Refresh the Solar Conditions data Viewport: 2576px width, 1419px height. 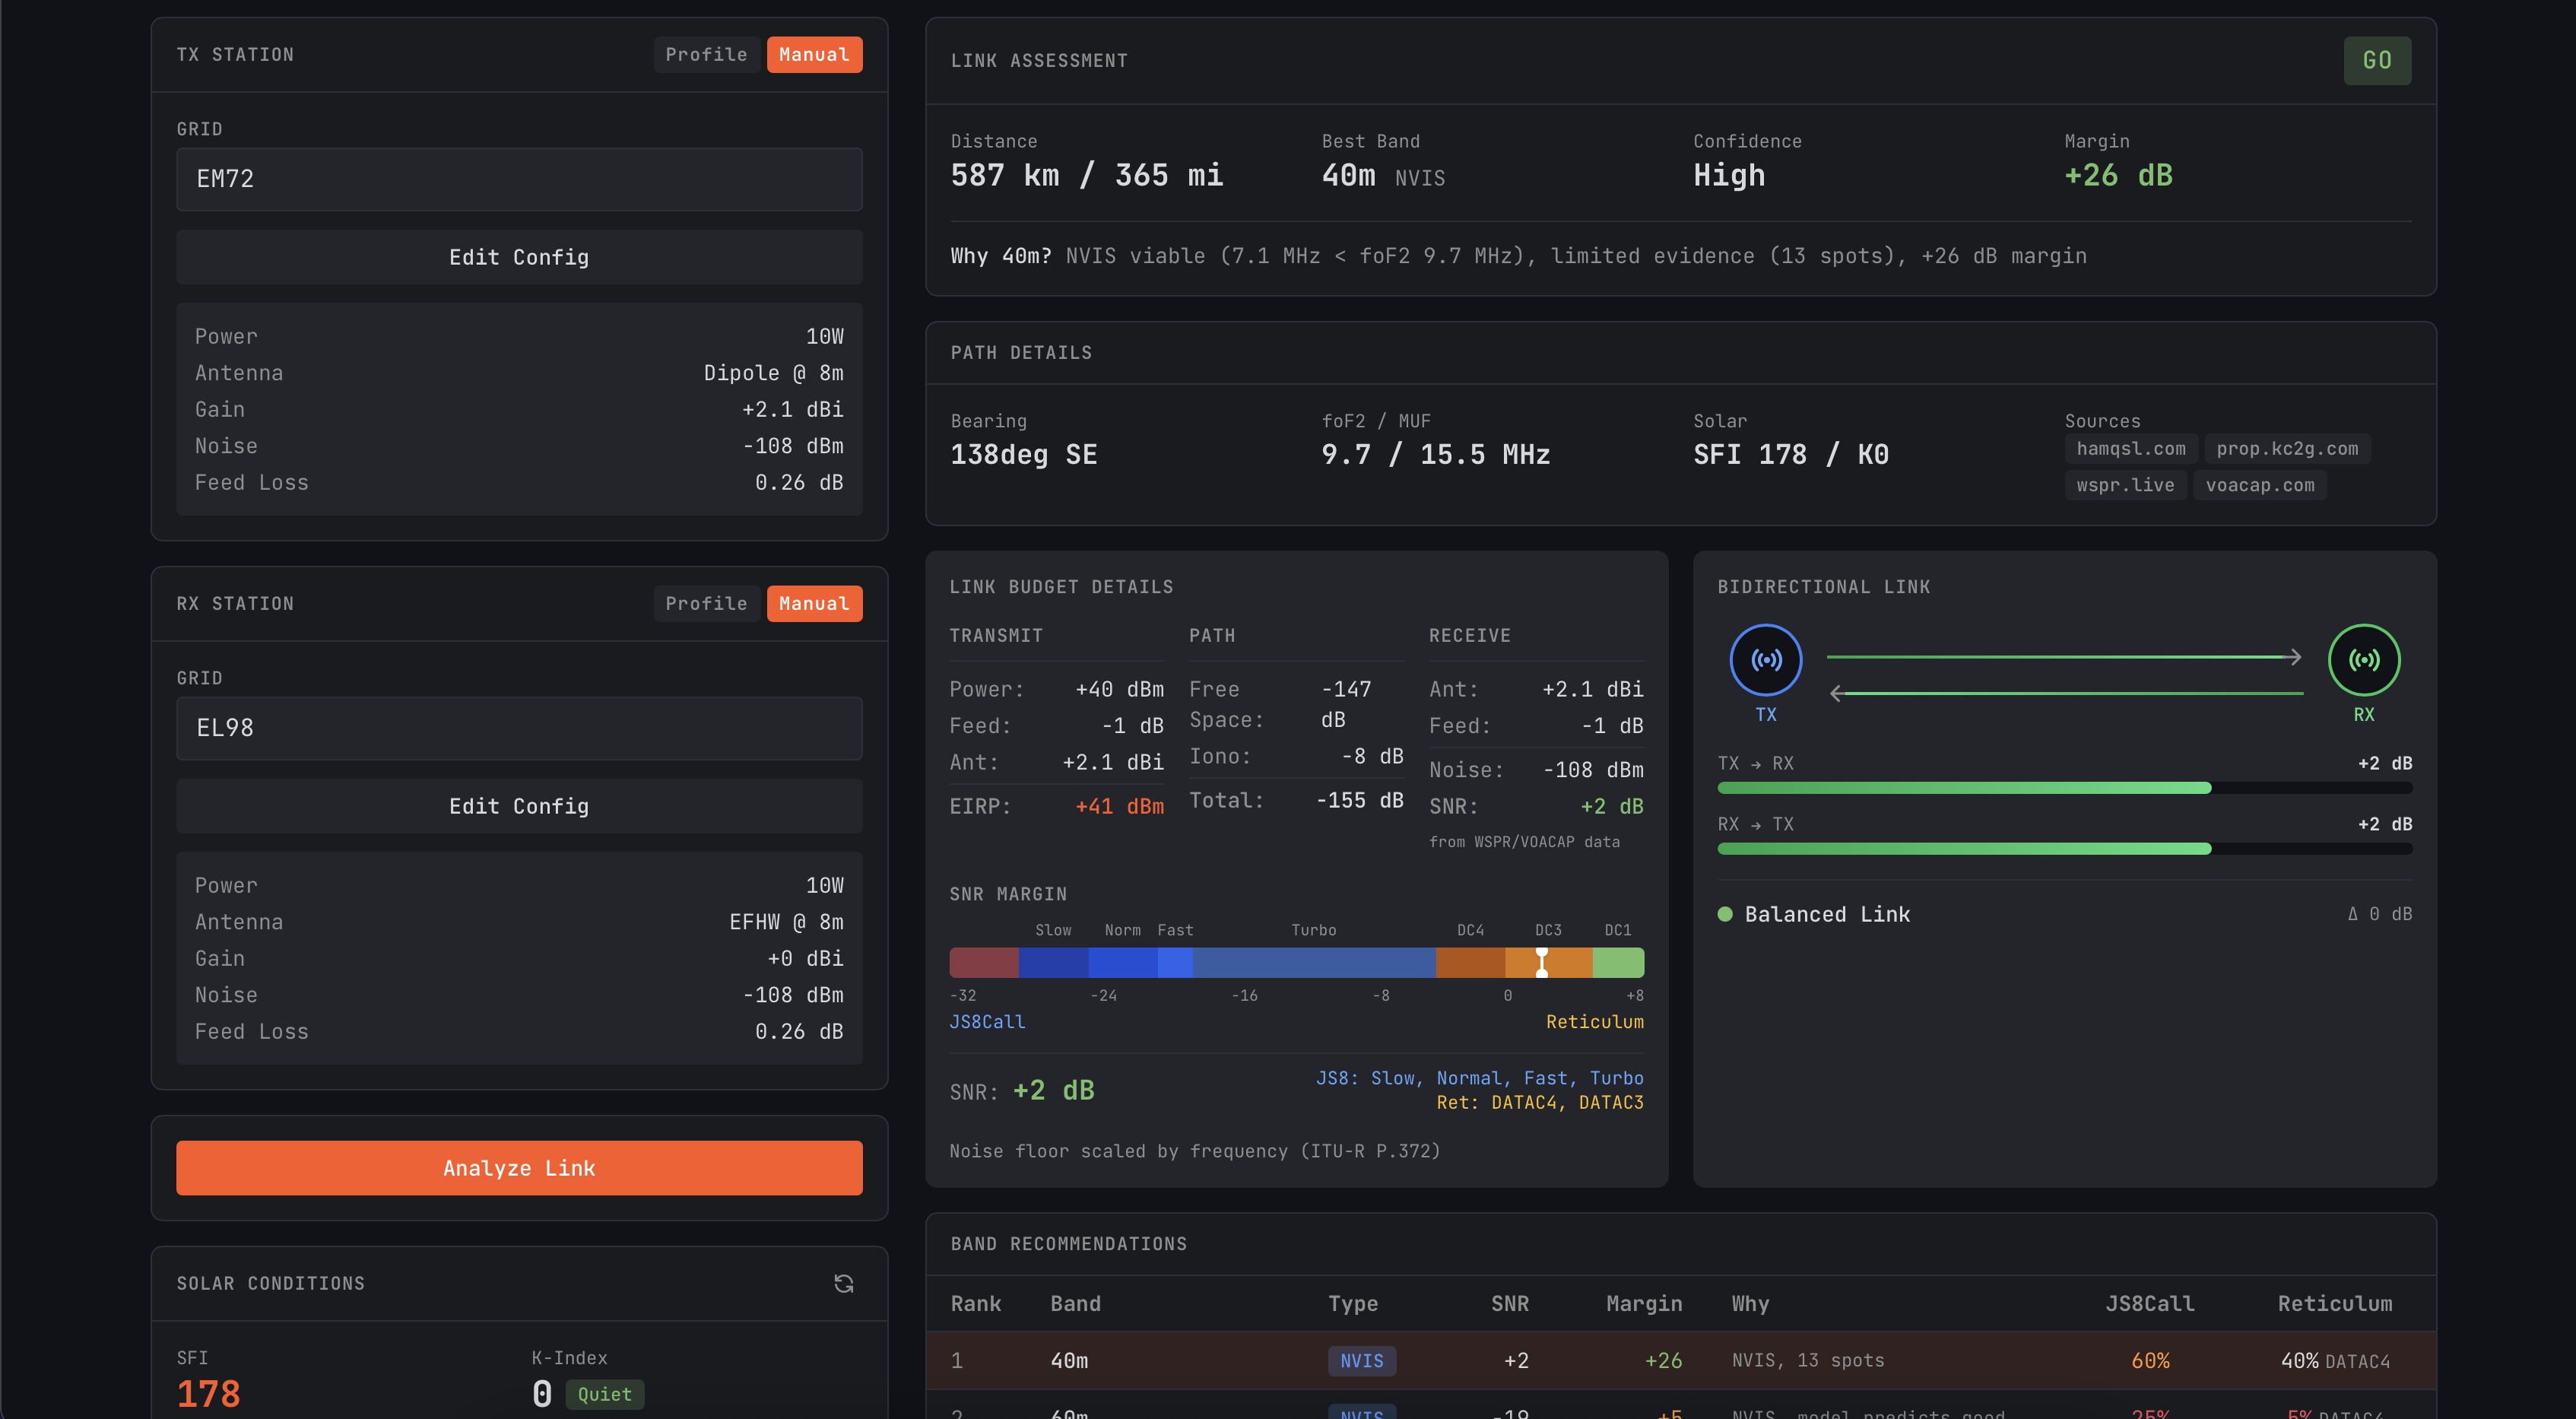(843, 1283)
